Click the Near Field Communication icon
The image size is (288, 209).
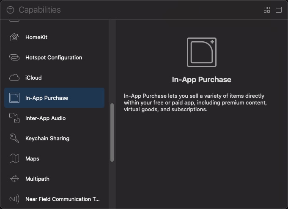(14, 199)
